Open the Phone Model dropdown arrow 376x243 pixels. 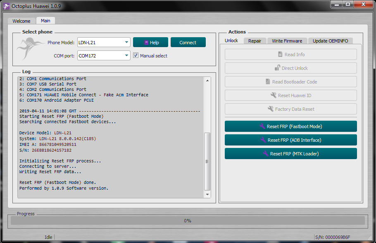point(126,42)
